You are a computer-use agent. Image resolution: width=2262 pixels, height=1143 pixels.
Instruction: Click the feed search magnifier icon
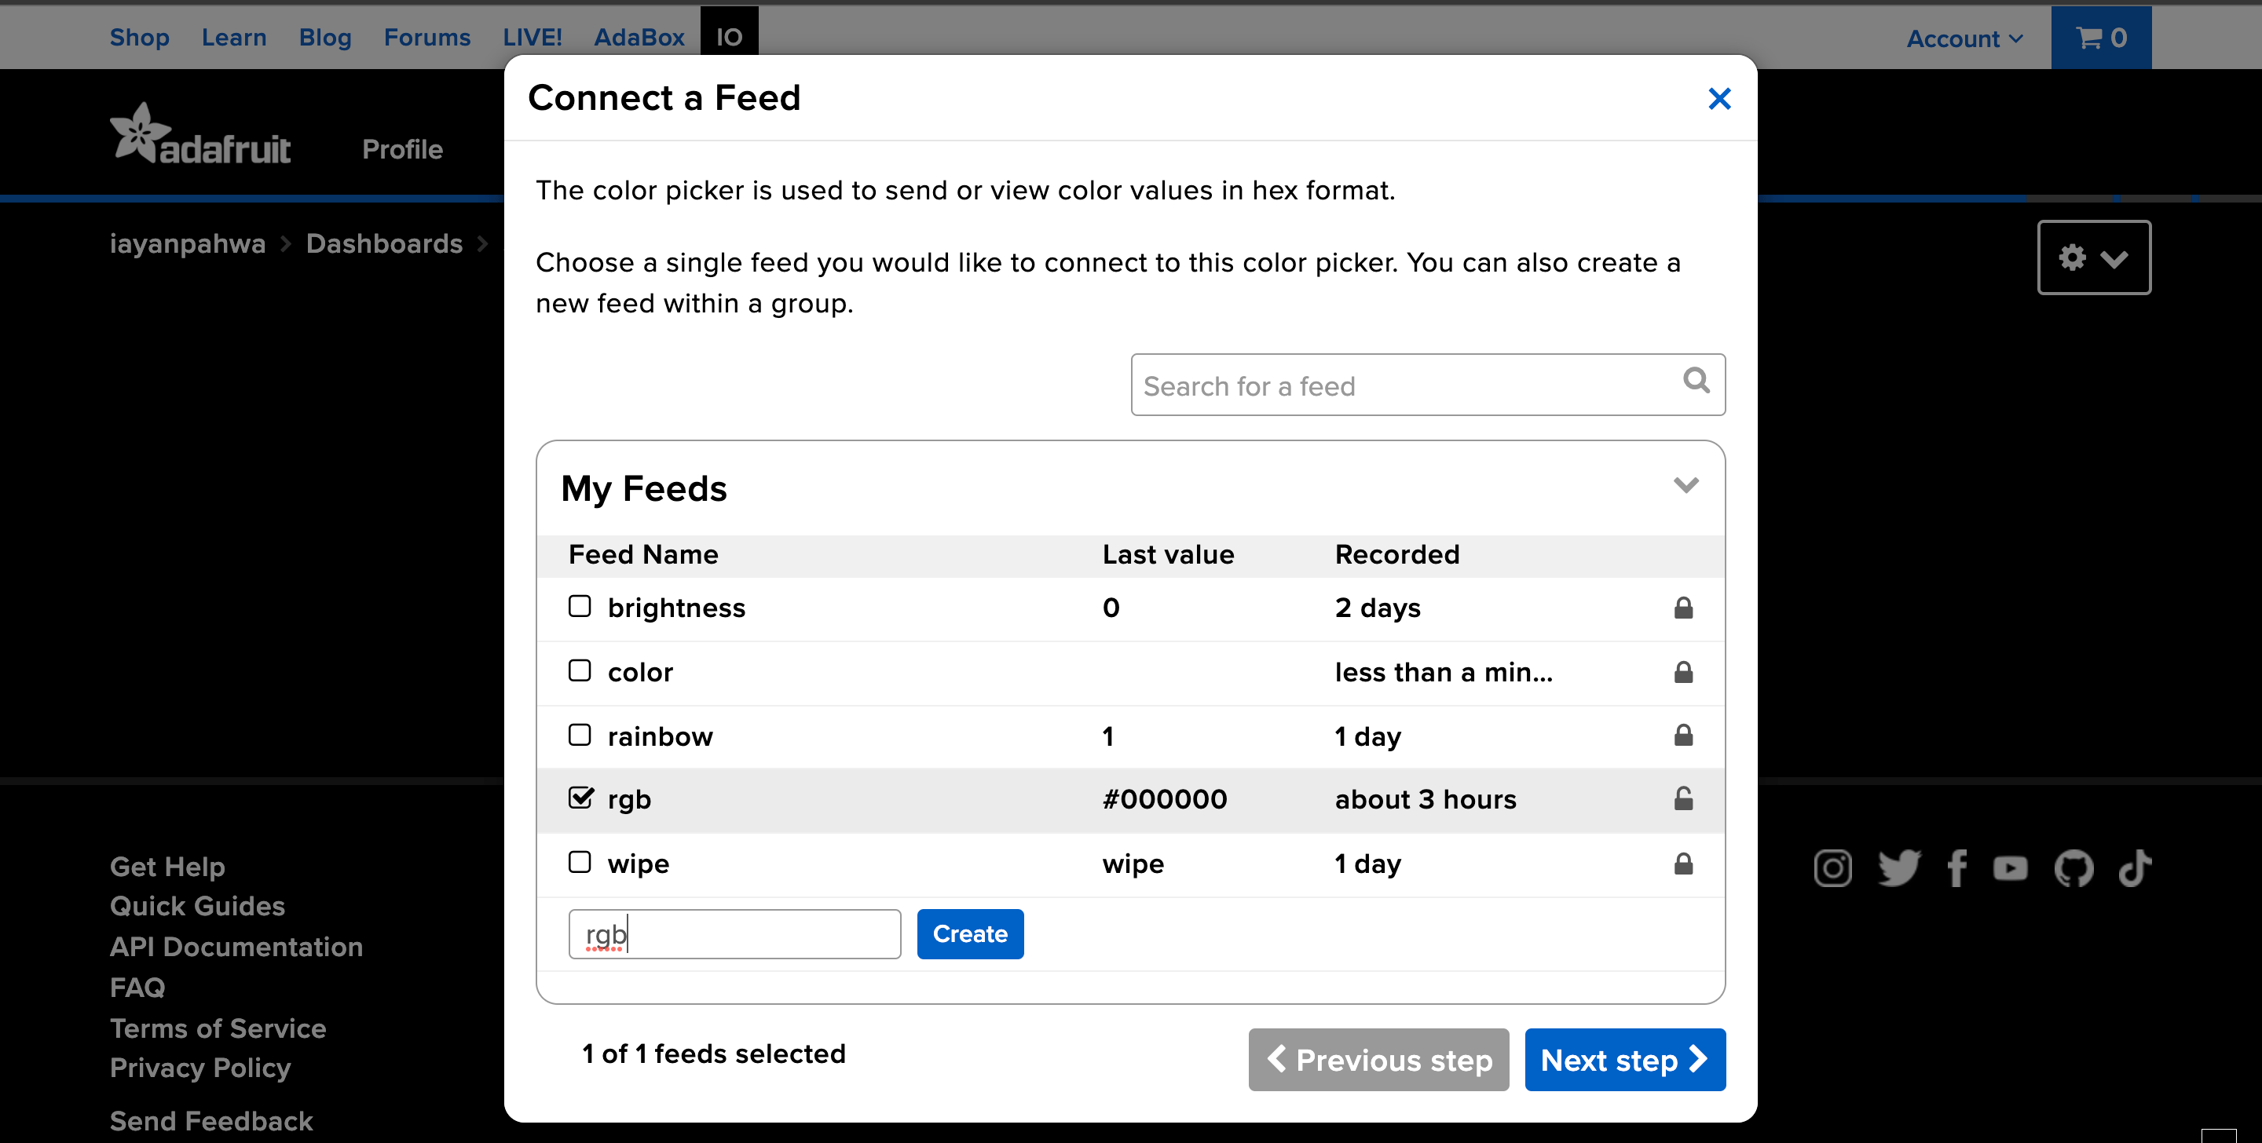(1696, 380)
